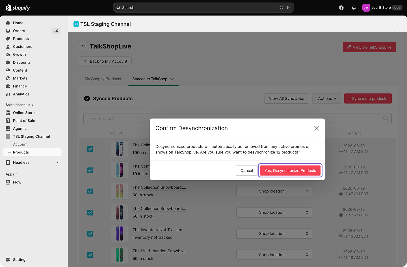Click the Headless channel icon
This screenshot has height=267, width=407.
[x=8, y=162]
